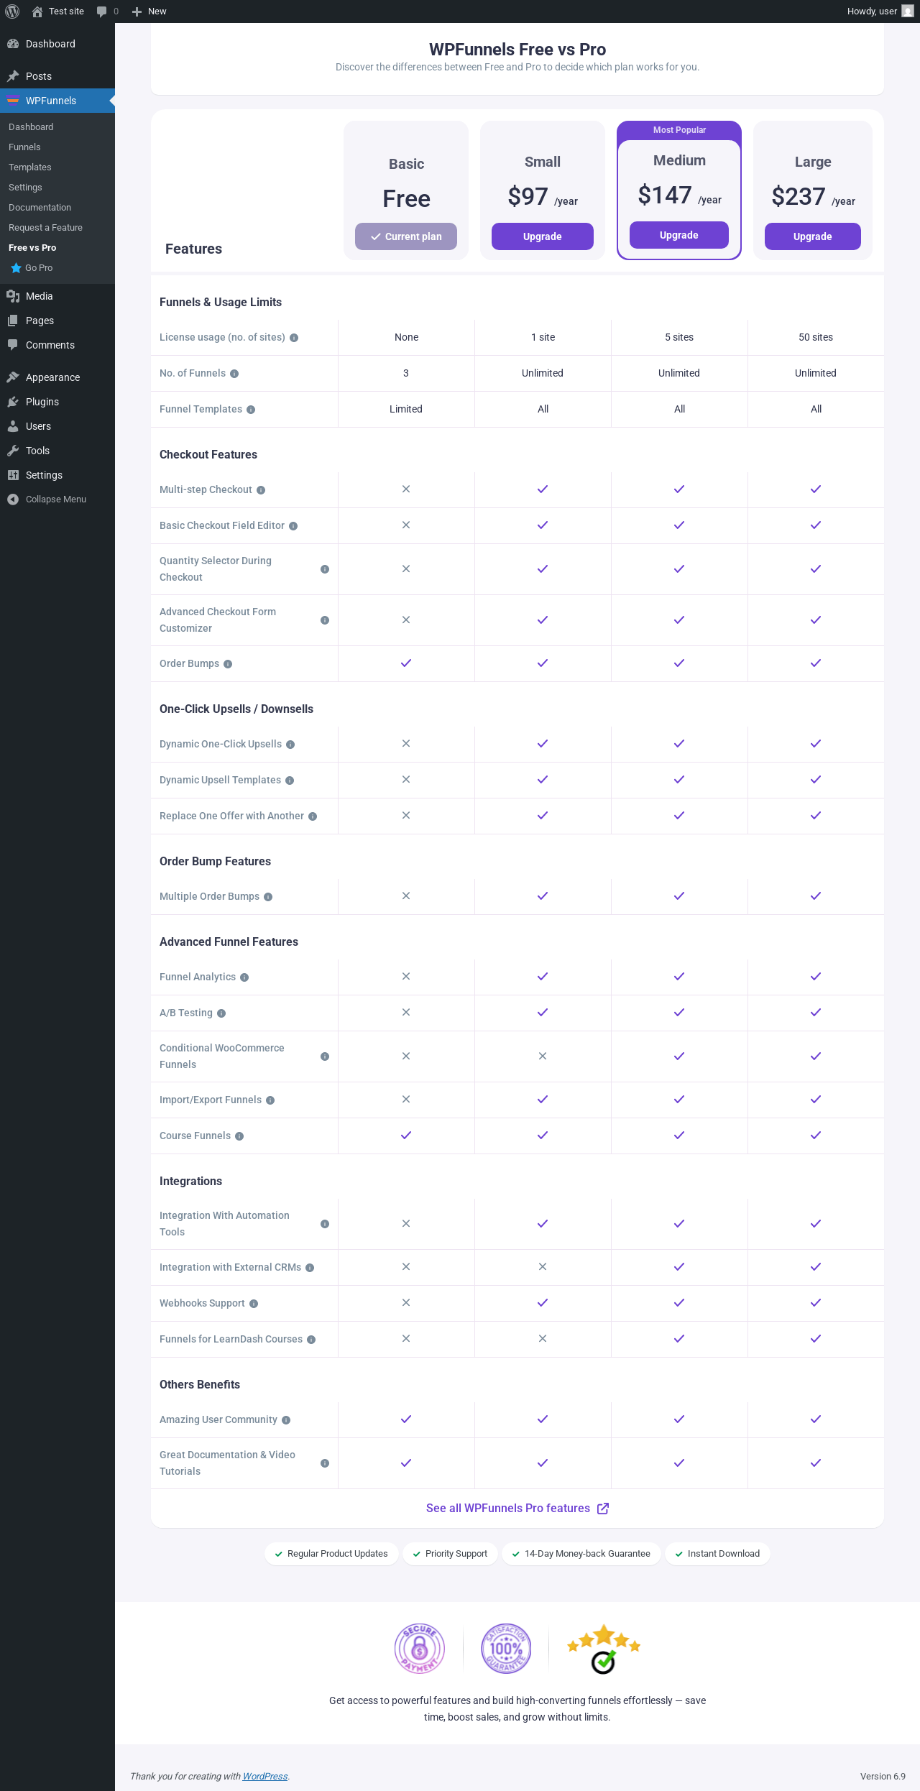The height and width of the screenshot is (1791, 920).
Task: Go to WPFunnels Templates submenu
Action: pyautogui.click(x=30, y=167)
